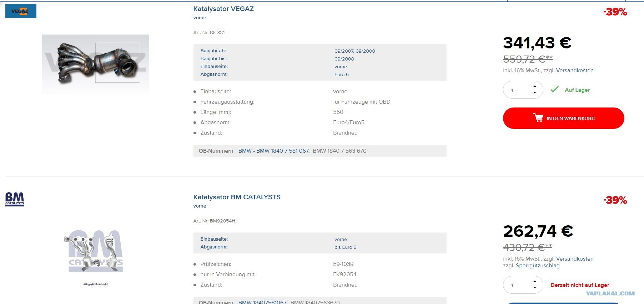Click the Baujahr bis value 09/2008
Screen dimensions: 644x304
[x=344, y=59]
